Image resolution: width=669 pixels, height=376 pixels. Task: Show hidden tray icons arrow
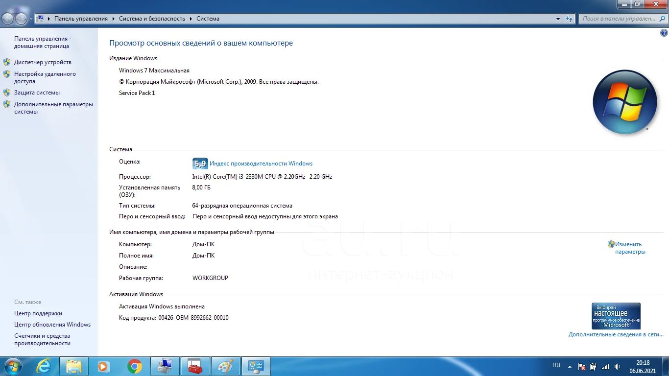click(x=570, y=366)
